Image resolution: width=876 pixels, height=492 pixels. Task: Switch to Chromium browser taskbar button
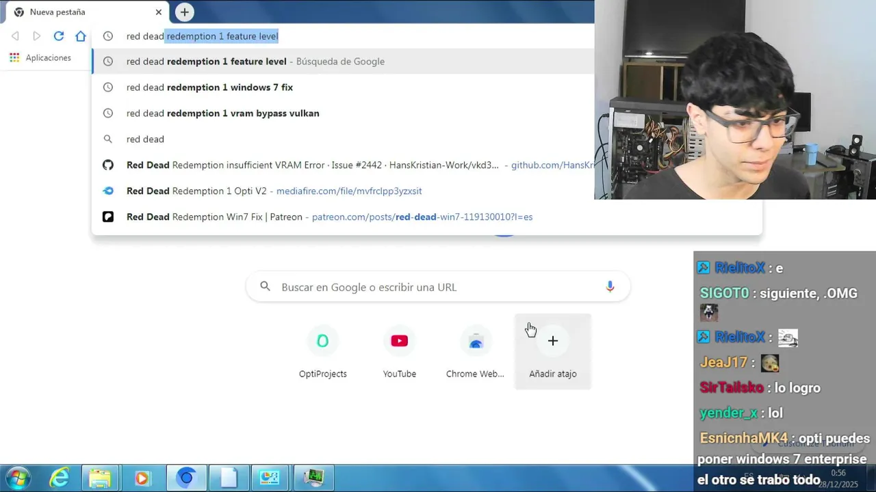pyautogui.click(x=186, y=478)
